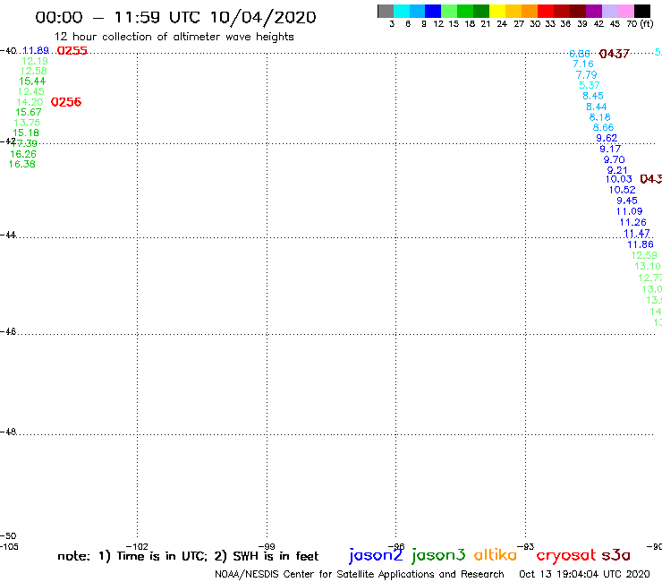Click the cryosat satellite legend label
Viewport: 662px width, 582px height.
[x=566, y=555]
